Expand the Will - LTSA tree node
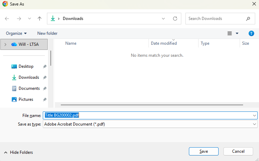This screenshot has height=161, width=259. (5, 44)
